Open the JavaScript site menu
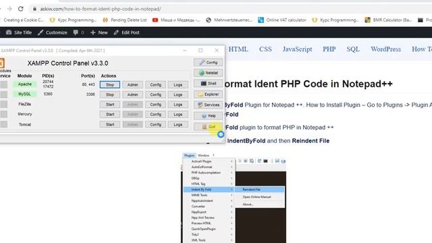This screenshot has width=432, height=243. 297,49
